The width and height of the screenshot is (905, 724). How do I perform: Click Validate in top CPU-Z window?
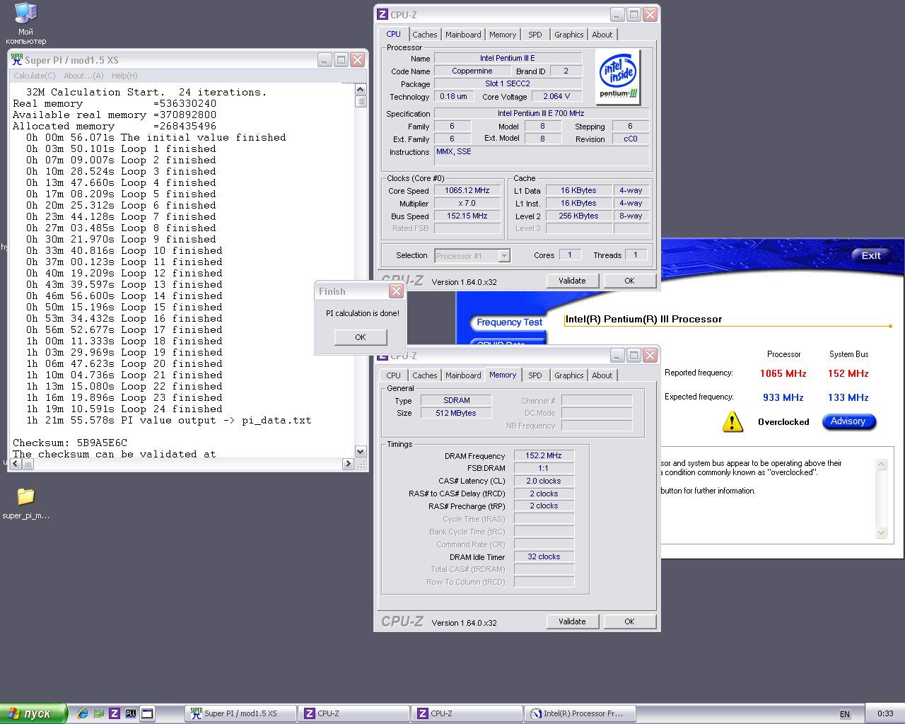tap(573, 281)
